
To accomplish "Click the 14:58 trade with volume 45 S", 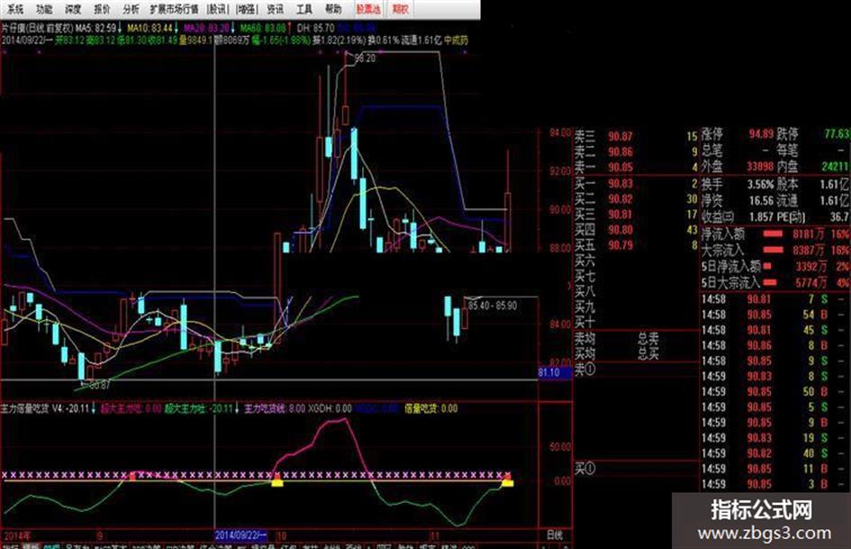I will 775,329.
